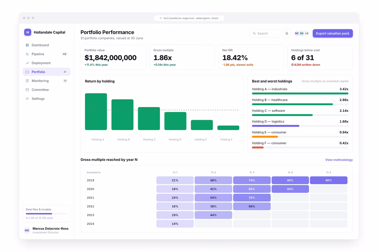The width and height of the screenshot is (378, 252).
Task: Click Holding A bar in chart
Action: pos(96,112)
